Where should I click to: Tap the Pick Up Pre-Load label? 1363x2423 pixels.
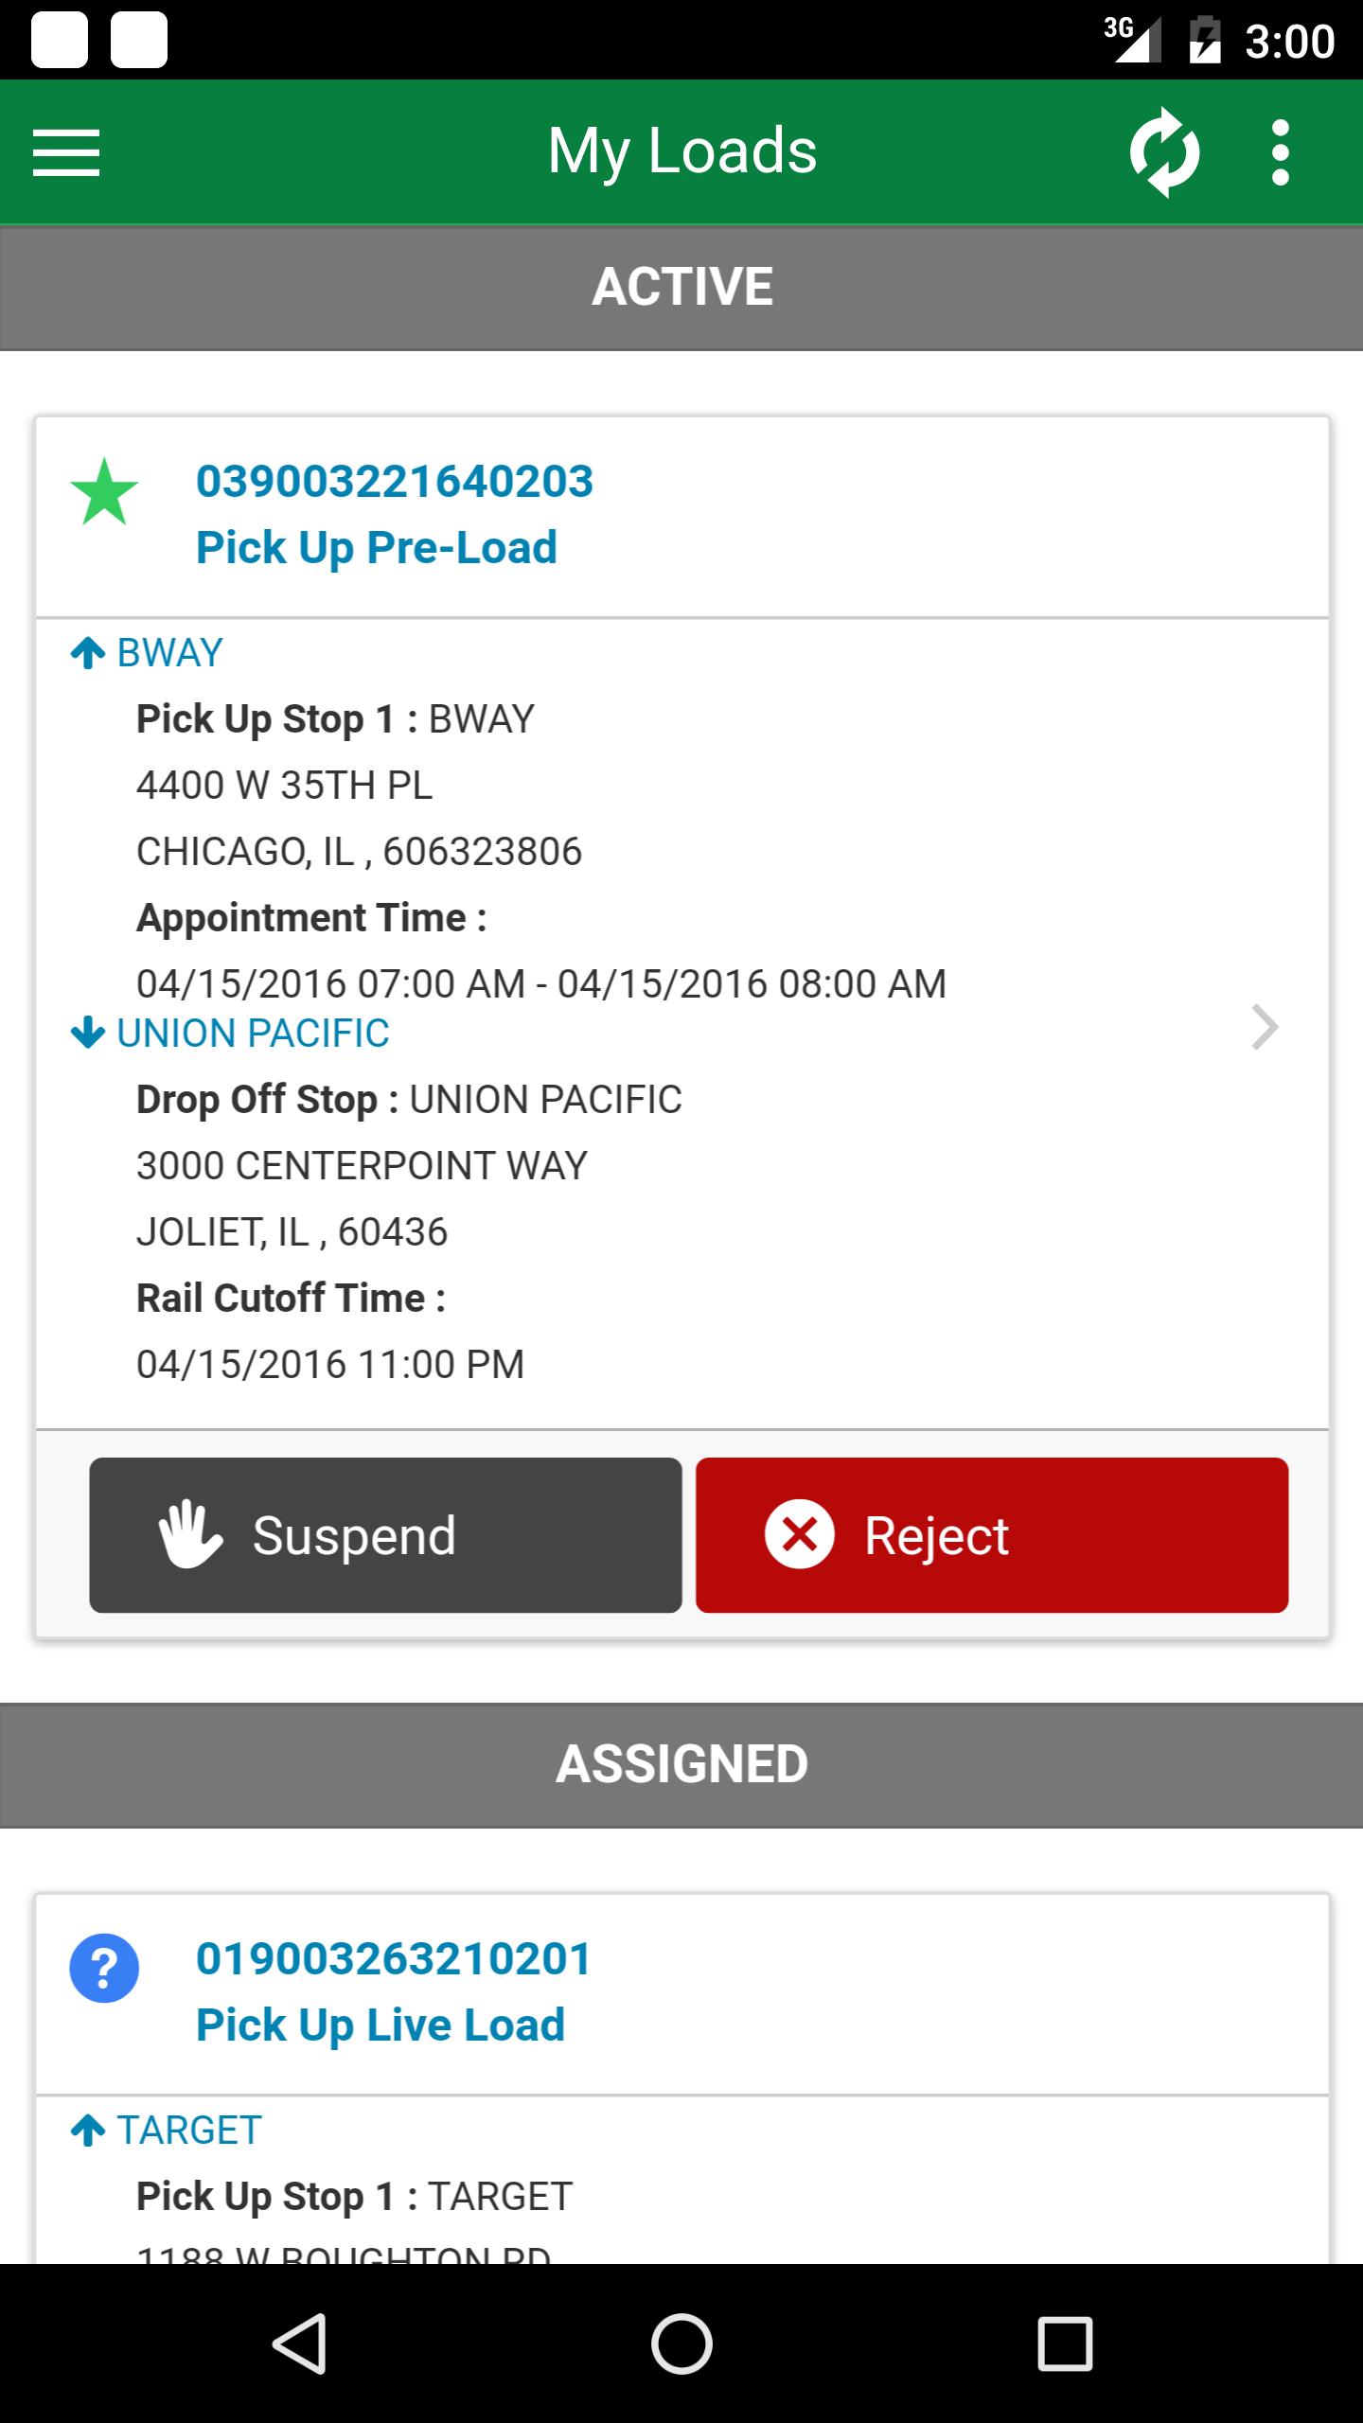(x=377, y=548)
